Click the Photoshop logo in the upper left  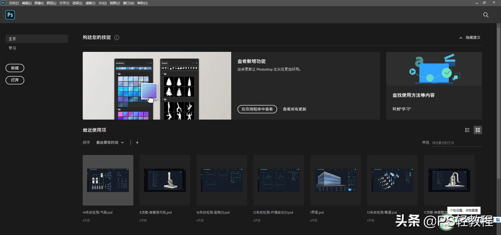click(x=10, y=15)
